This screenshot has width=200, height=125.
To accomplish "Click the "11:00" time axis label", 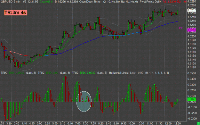I will pyautogui.click(x=150, y=123).
